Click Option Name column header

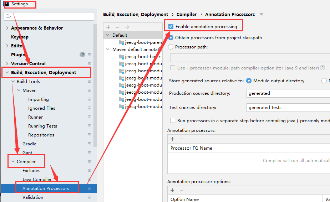184,199
